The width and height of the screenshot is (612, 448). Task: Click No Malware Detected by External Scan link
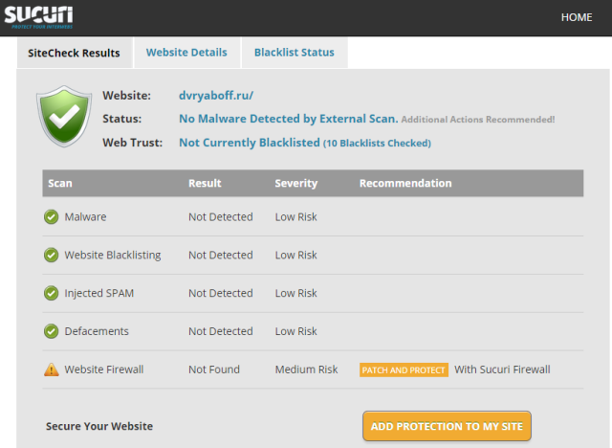click(x=289, y=119)
